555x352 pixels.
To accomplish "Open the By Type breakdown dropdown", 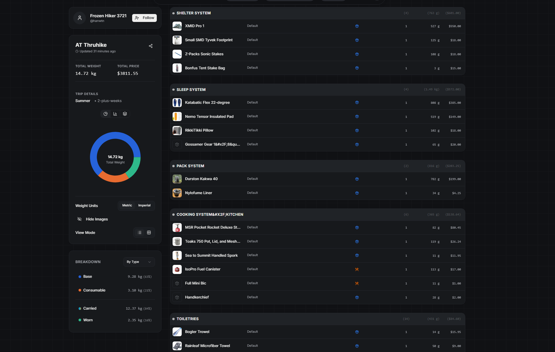I will [x=139, y=262].
